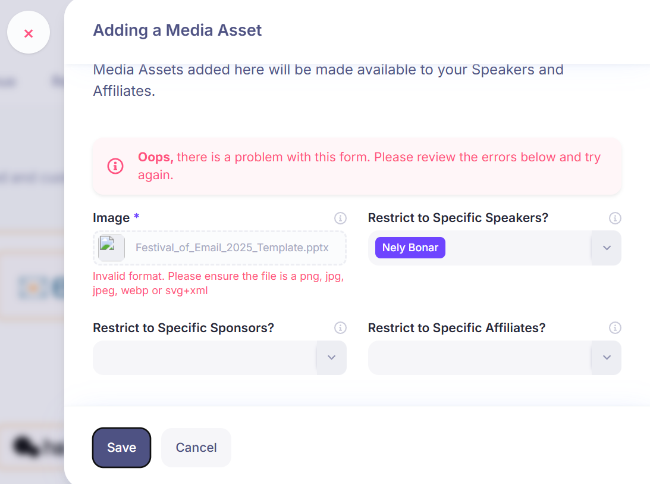The image size is (650, 484).
Task: Click inside the Specific Affiliates select field
Action: tap(480, 357)
